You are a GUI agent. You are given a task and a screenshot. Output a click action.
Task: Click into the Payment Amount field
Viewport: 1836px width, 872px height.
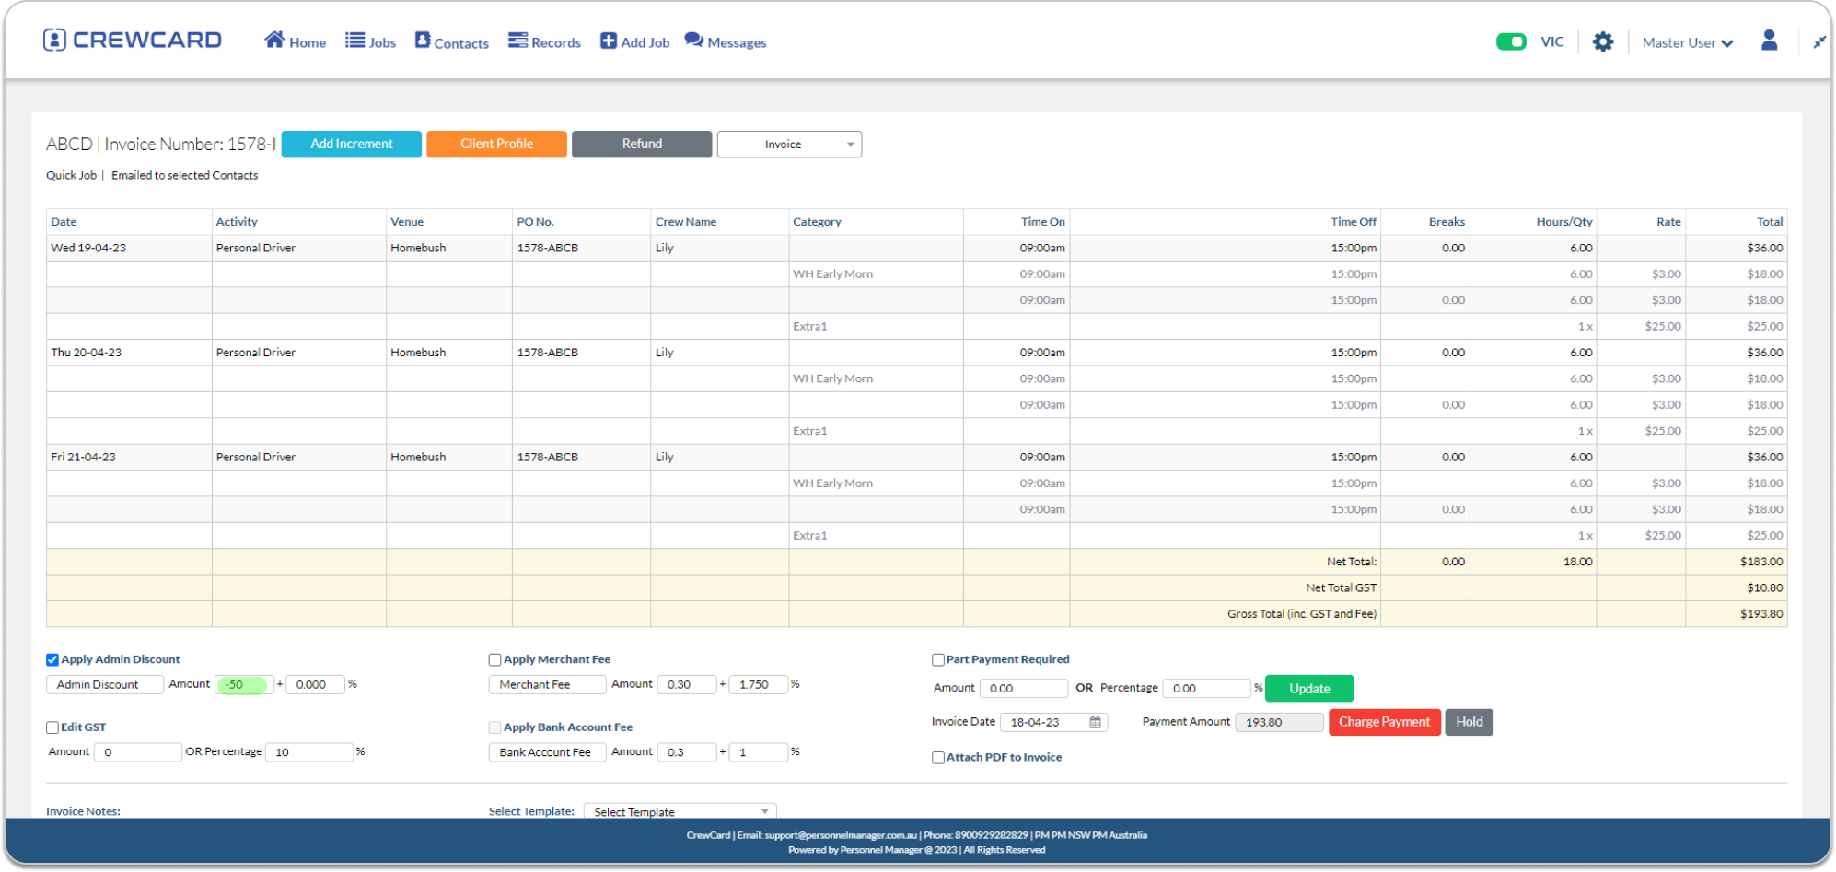coord(1279,722)
